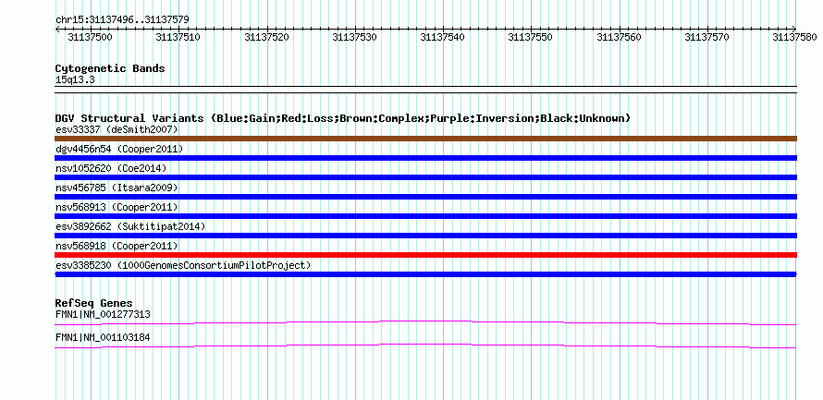
Task: Open variant nsv568918 (Cooper2011) label
Action: click(x=117, y=246)
